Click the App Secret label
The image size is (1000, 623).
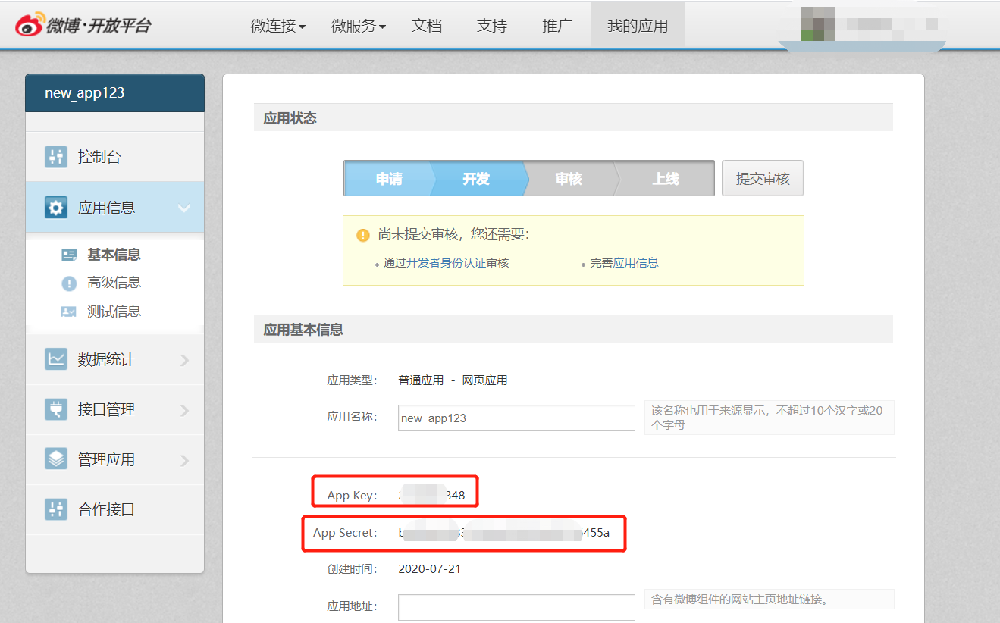tap(345, 533)
